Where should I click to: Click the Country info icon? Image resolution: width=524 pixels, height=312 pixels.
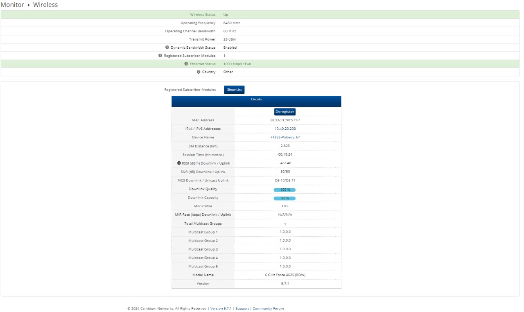pyautogui.click(x=198, y=72)
